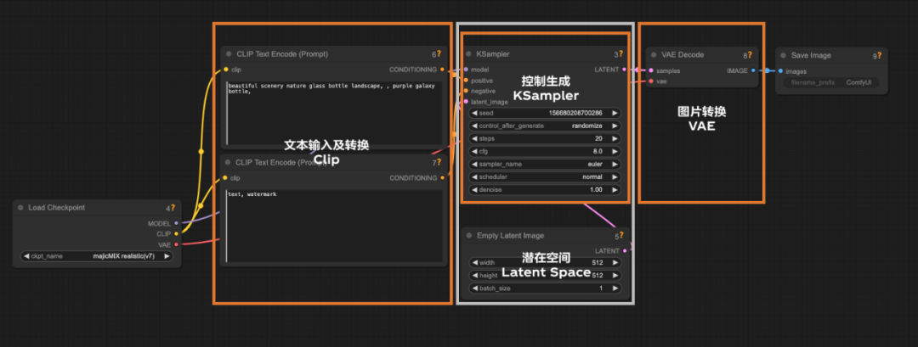Click the question-mark badge on Load Checkpoint
The width and height of the screenshot is (918, 347).
[173, 207]
